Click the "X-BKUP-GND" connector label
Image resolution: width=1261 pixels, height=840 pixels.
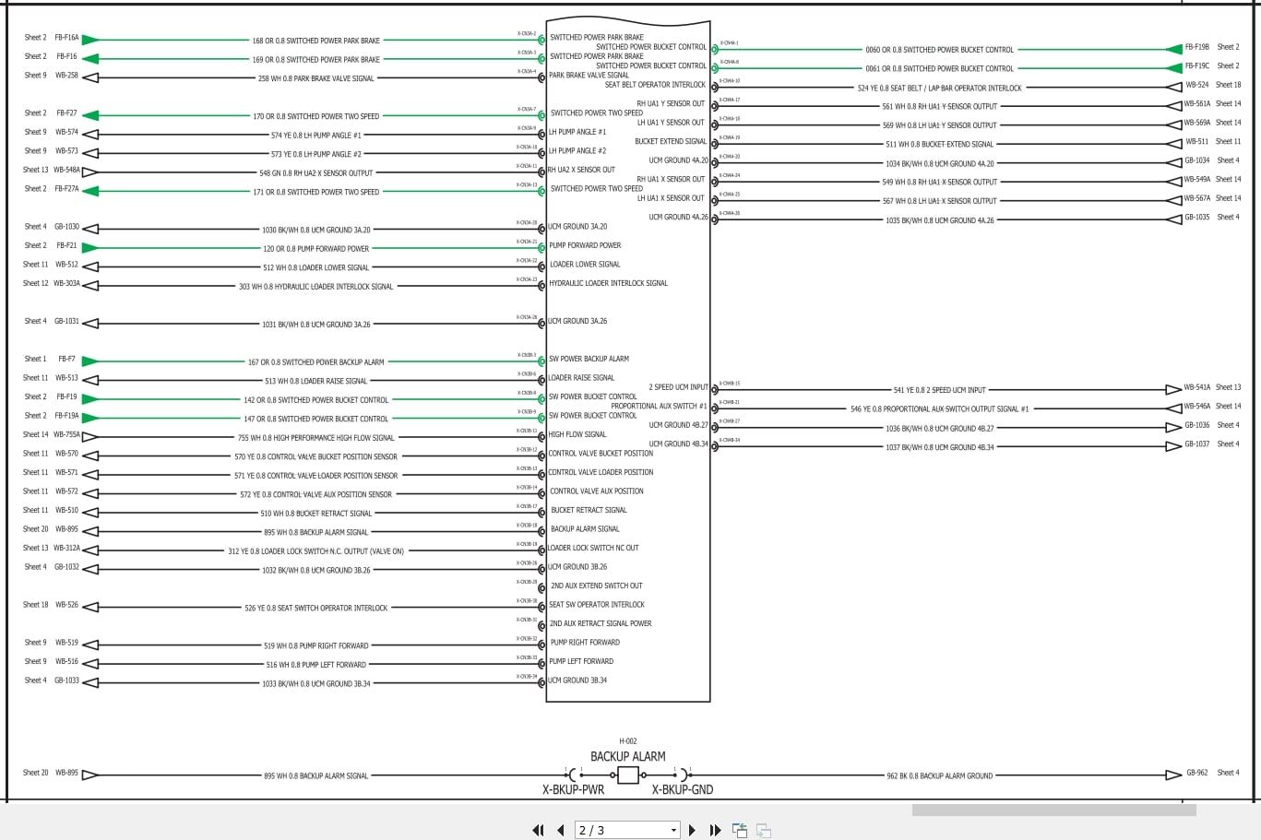click(683, 790)
